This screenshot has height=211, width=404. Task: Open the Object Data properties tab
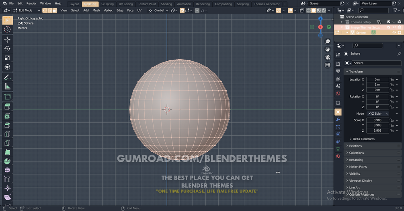point(338,149)
